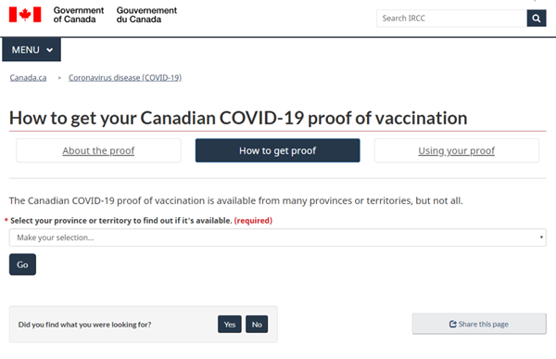Open the Canada.ca breadcrumb link
This screenshot has height=359, width=556.
[28, 78]
